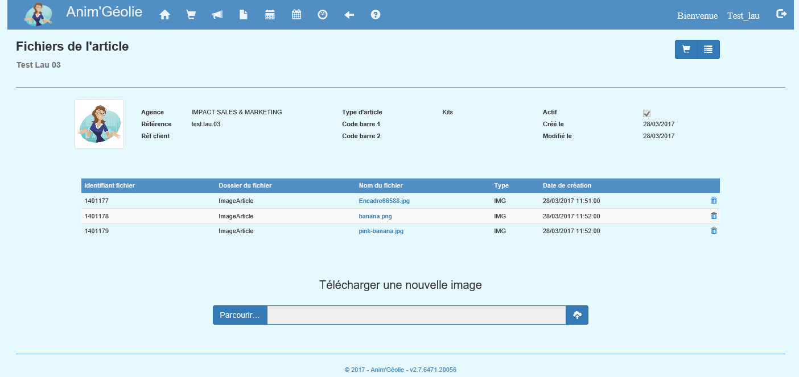Click the megaphone announcements icon
Screen dimensions: 799x377
pos(217,15)
